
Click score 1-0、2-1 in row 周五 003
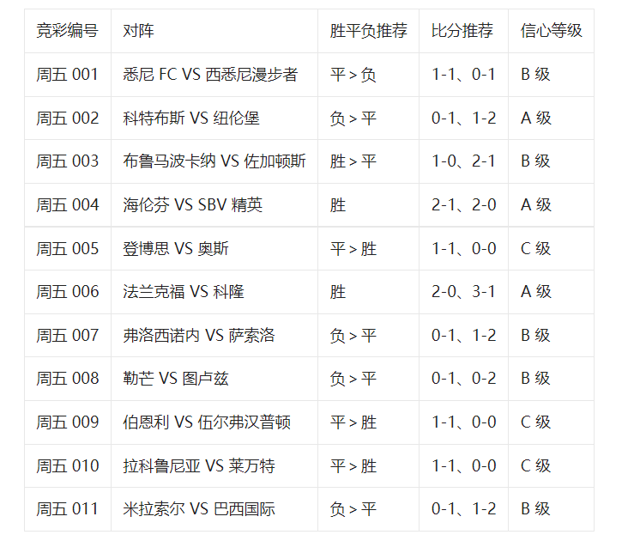pyautogui.click(x=463, y=161)
